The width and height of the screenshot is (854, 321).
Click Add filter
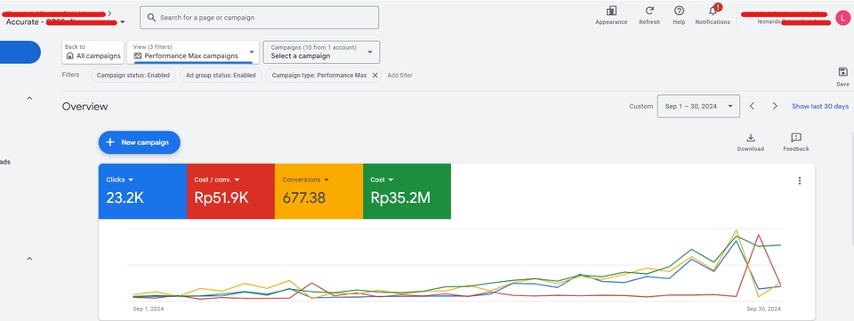[399, 75]
